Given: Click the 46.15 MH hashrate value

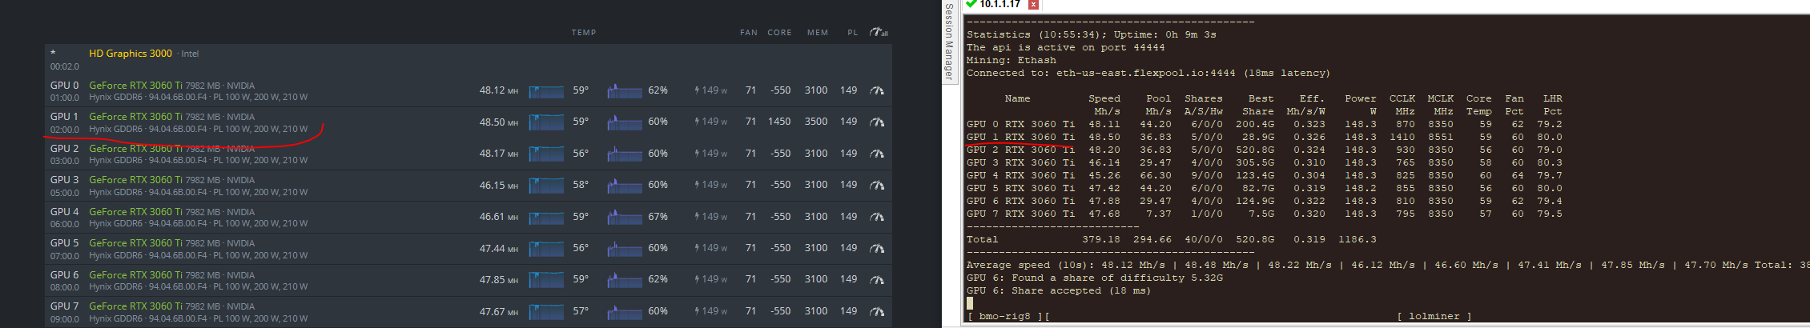Looking at the screenshot, I should point(498,185).
